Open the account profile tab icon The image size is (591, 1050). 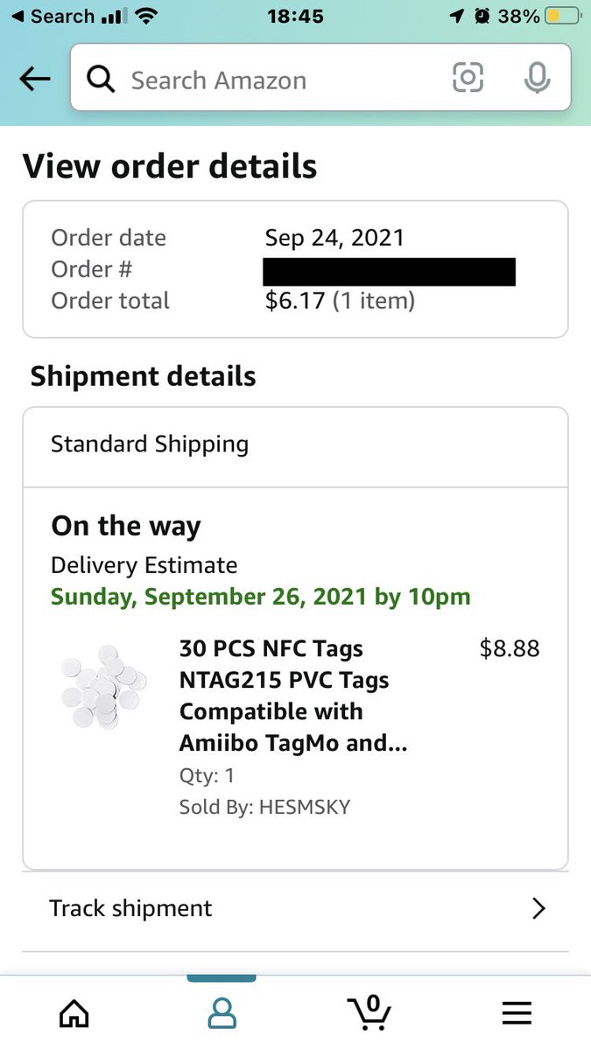coord(222,1012)
